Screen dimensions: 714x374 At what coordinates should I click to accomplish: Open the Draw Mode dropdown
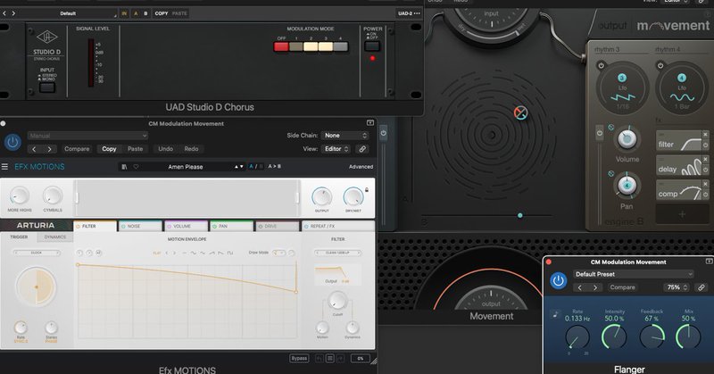click(x=278, y=253)
